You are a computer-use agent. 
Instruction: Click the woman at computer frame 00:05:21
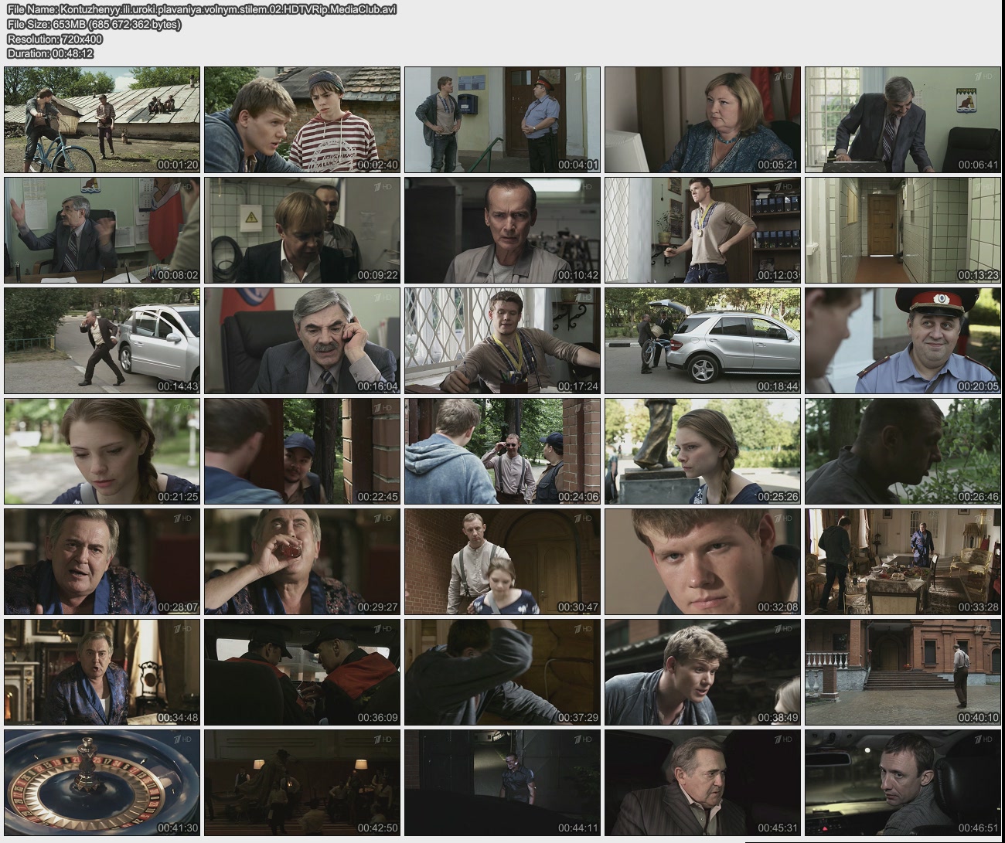pos(703,120)
